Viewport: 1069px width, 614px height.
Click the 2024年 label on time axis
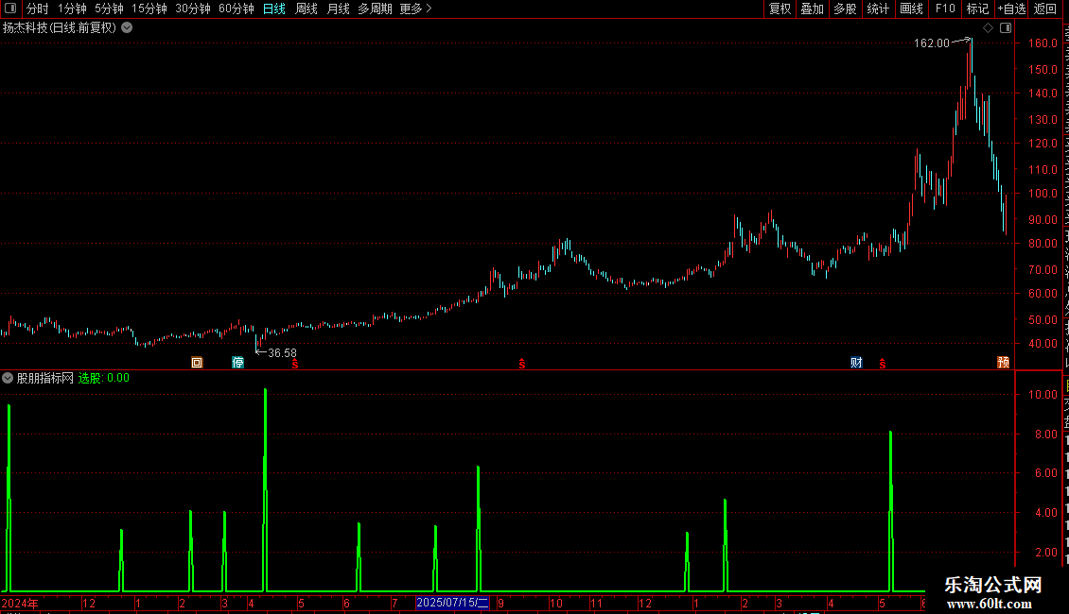[x=20, y=603]
